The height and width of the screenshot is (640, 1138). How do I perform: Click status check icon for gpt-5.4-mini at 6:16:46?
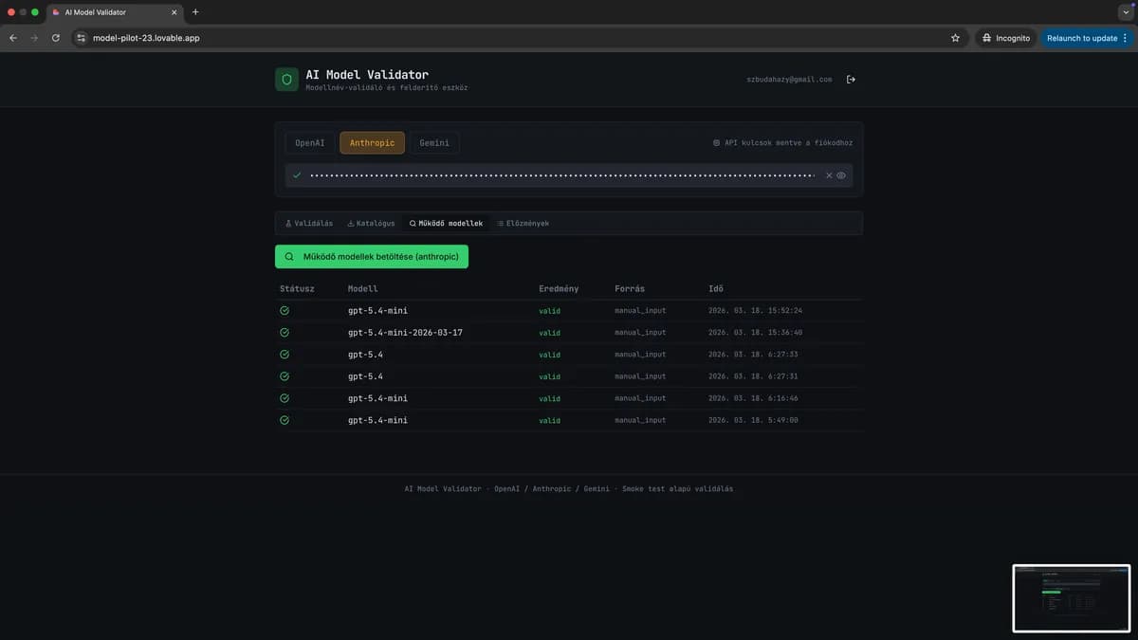point(284,398)
